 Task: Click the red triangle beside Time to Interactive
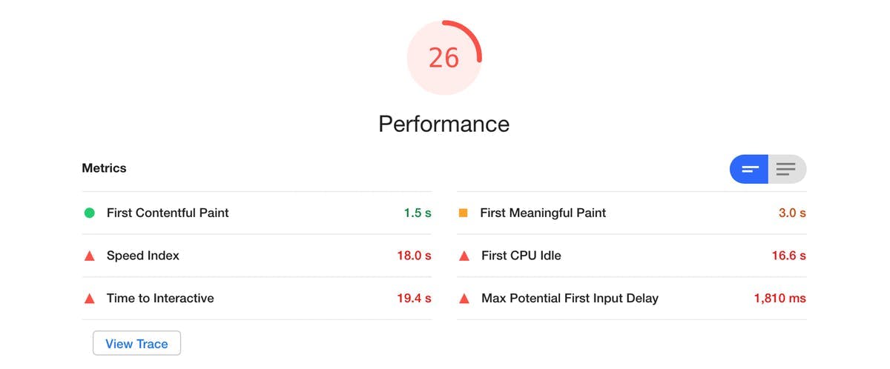coord(90,299)
